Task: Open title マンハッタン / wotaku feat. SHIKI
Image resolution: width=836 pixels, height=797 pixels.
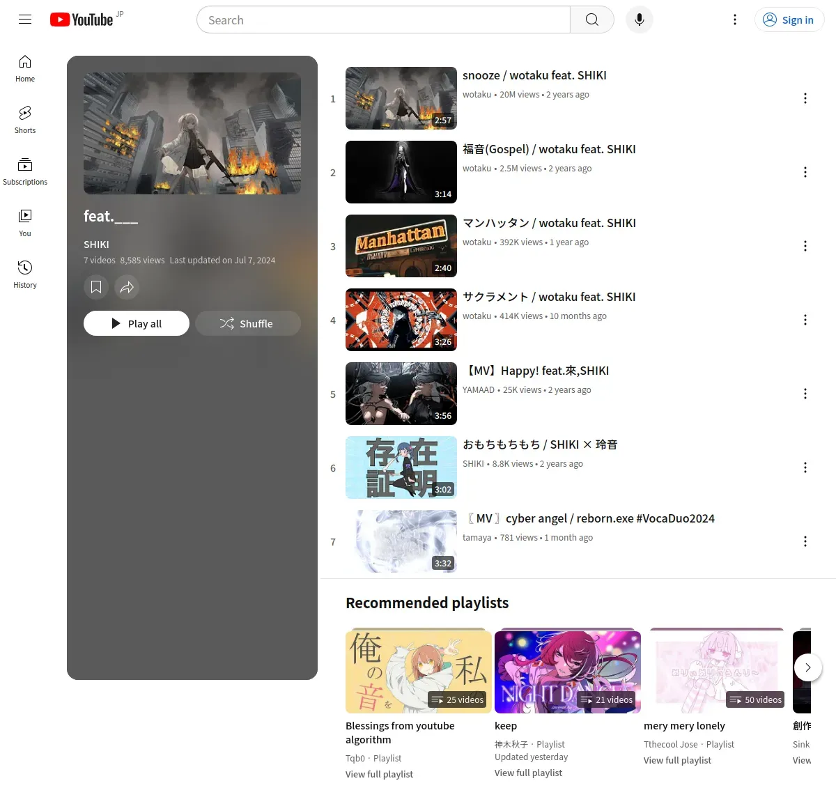Action: pos(549,223)
